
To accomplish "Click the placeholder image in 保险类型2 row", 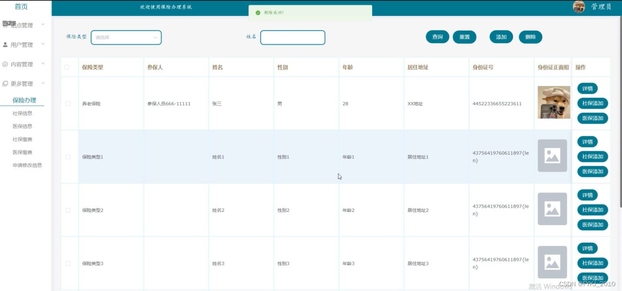I will (552, 209).
